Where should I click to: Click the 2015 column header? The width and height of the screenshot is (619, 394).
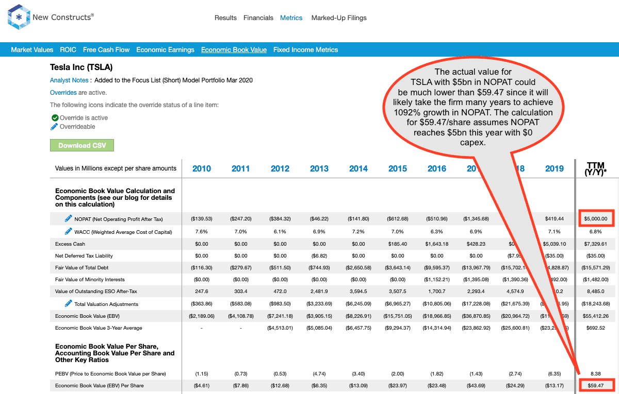tap(398, 169)
